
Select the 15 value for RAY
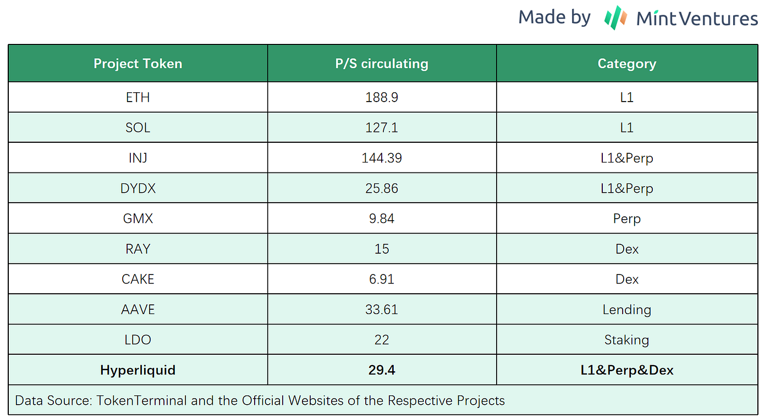382,249
